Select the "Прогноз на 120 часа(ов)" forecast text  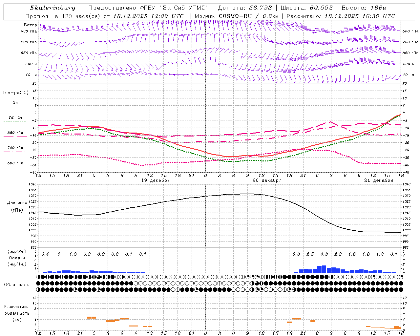pos(63,16)
